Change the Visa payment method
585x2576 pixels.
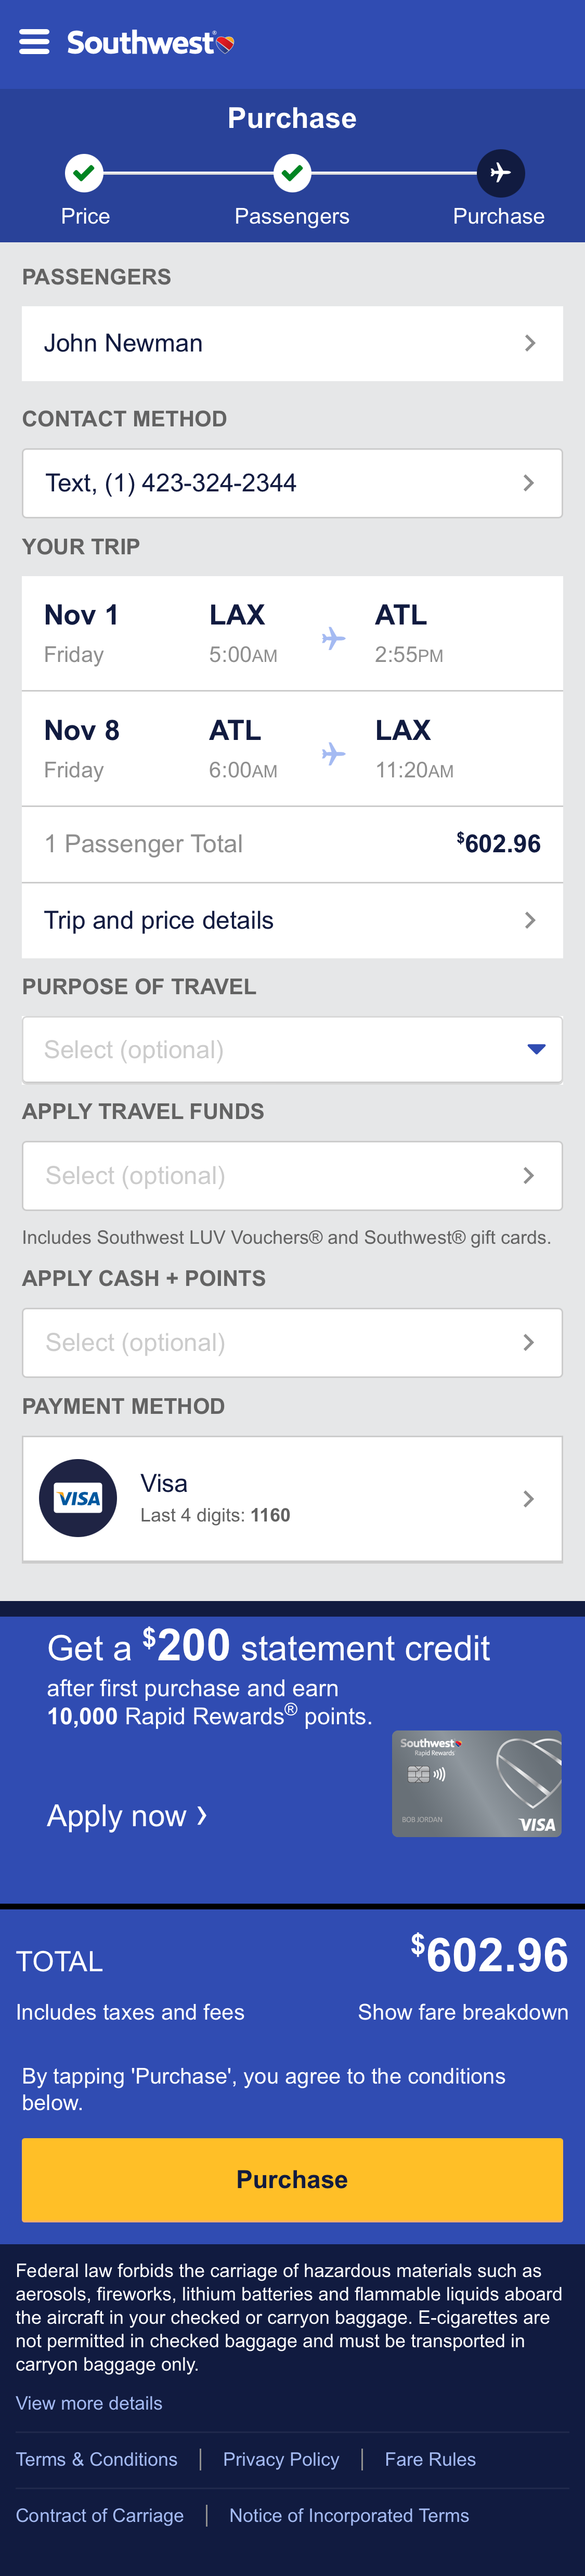click(x=292, y=1498)
